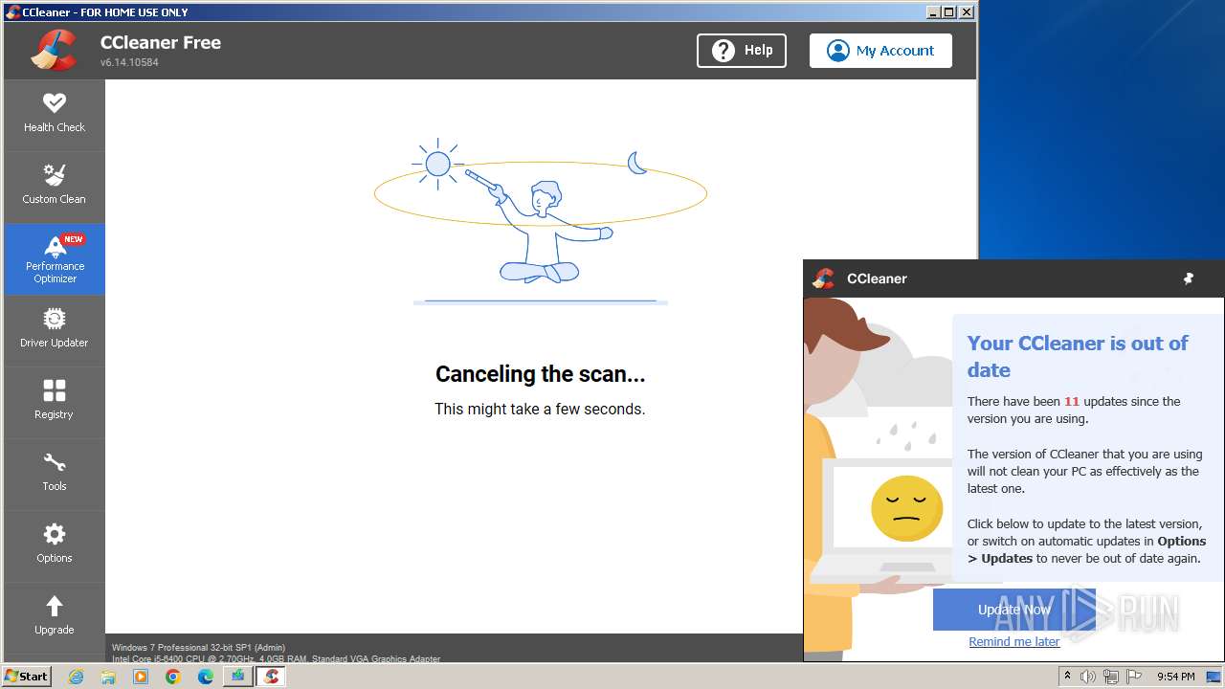
Task: Click the volume icon in system tray
Action: pyautogui.click(x=1088, y=677)
